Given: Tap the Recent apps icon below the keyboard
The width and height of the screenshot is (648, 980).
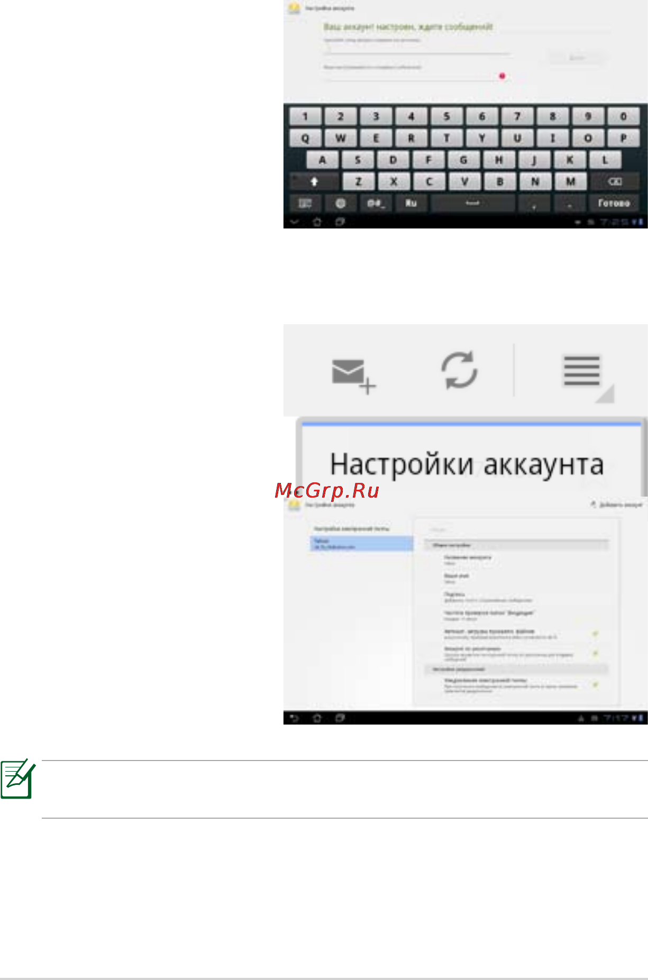Looking at the screenshot, I should coord(340,222).
